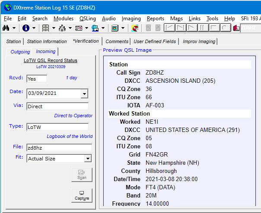The width and height of the screenshot is (261, 213).
Task: Click the green window toolbar icon
Action: 115,28
